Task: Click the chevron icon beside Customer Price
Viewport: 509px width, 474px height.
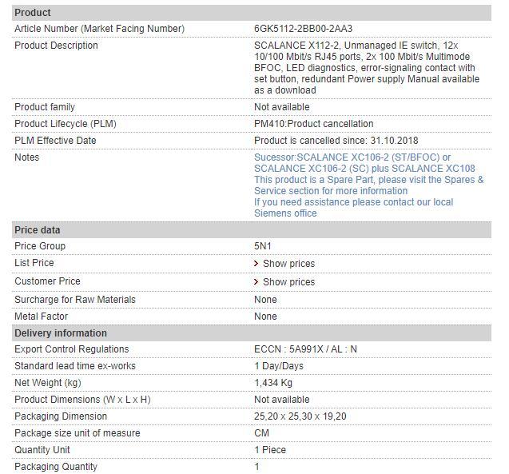Action: click(x=256, y=282)
